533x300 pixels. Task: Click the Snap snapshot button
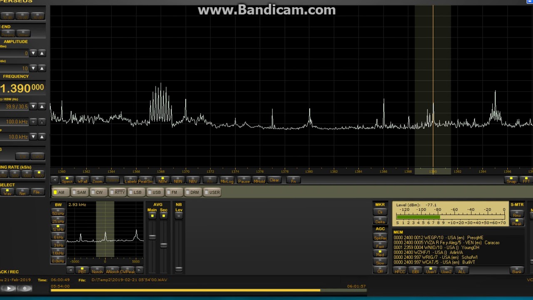click(511, 180)
